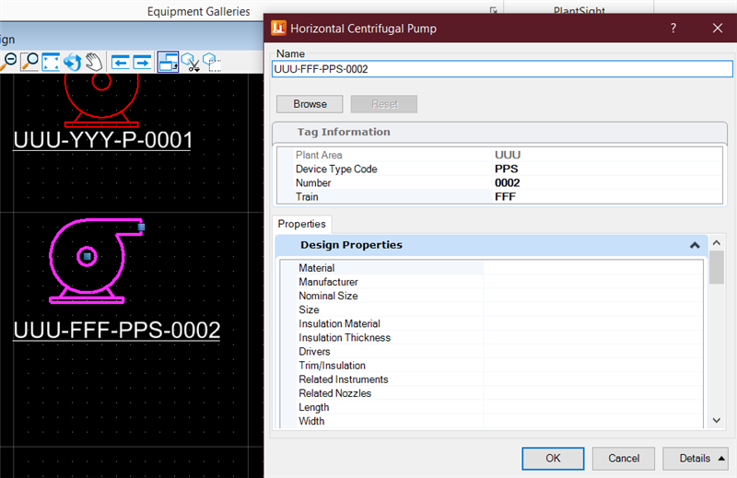This screenshot has height=478, width=737.
Task: Toggle the Copy View windows tool
Action: tap(168, 62)
